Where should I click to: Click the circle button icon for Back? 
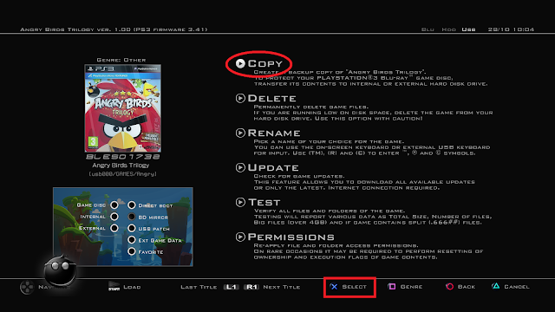click(449, 287)
